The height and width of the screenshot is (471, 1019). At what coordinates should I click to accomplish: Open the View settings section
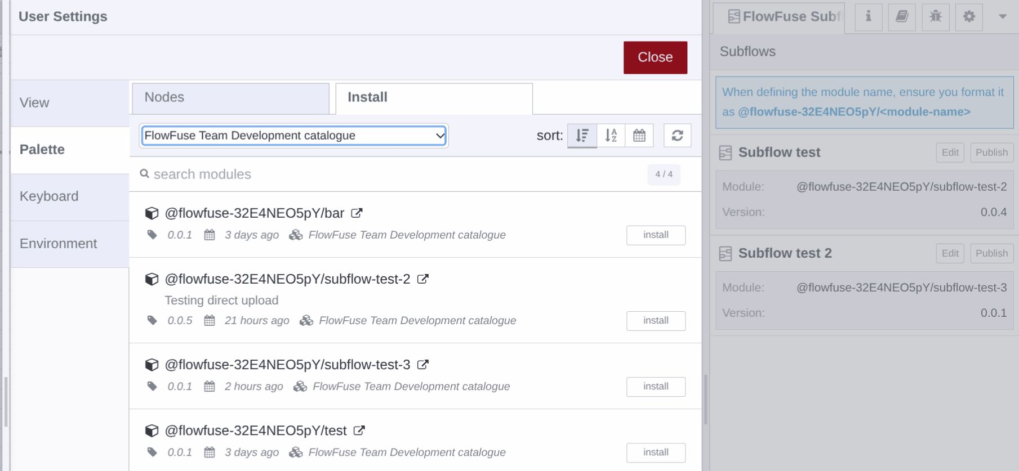point(70,103)
